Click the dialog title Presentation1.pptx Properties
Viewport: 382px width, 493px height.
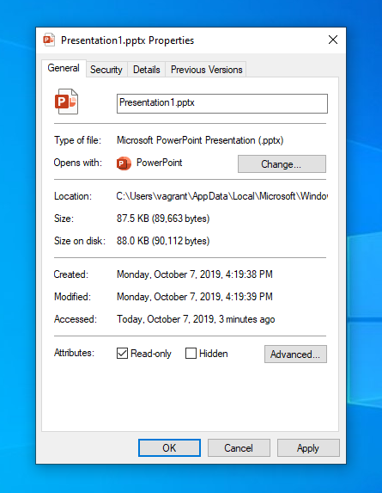point(127,40)
